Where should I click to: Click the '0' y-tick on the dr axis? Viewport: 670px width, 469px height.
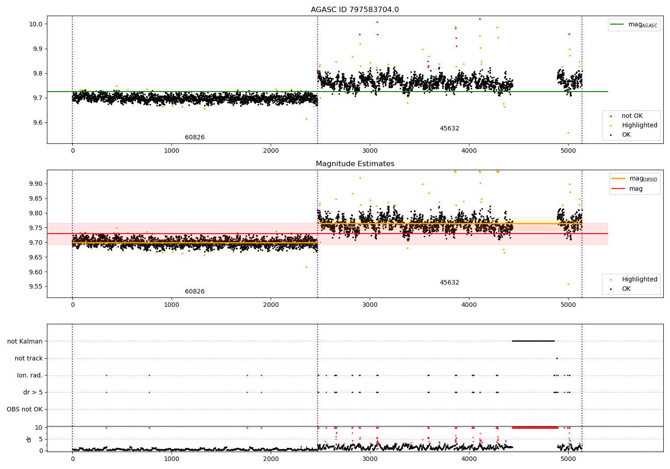pyautogui.click(x=41, y=451)
